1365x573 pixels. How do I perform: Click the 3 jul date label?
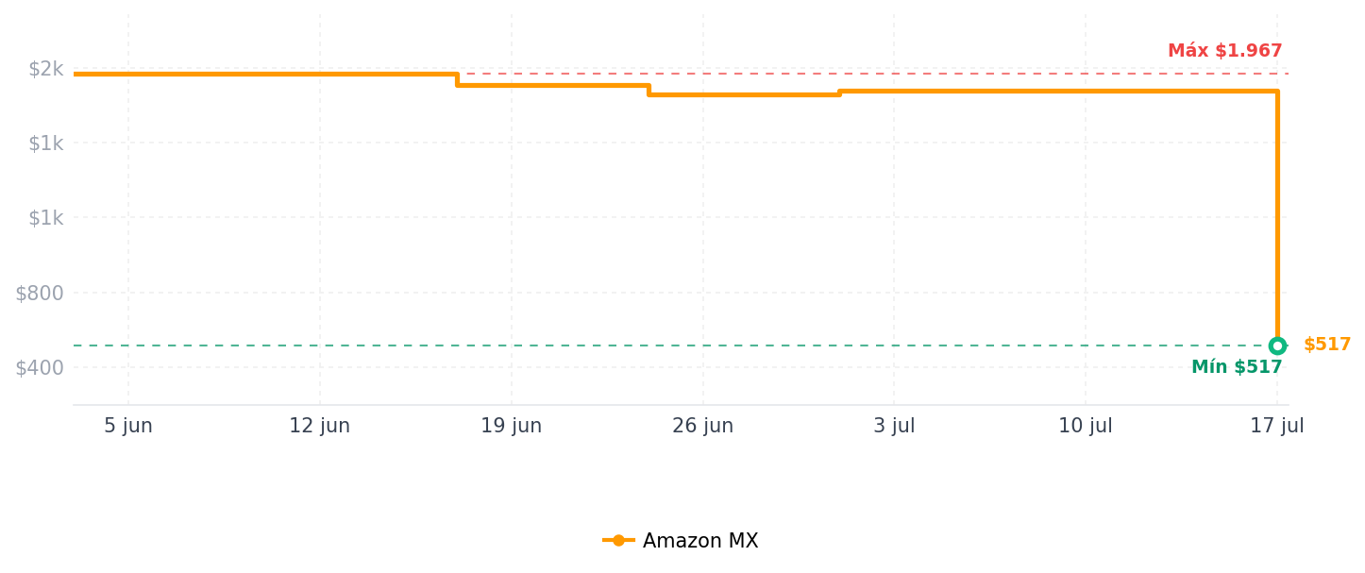pyautogui.click(x=894, y=426)
